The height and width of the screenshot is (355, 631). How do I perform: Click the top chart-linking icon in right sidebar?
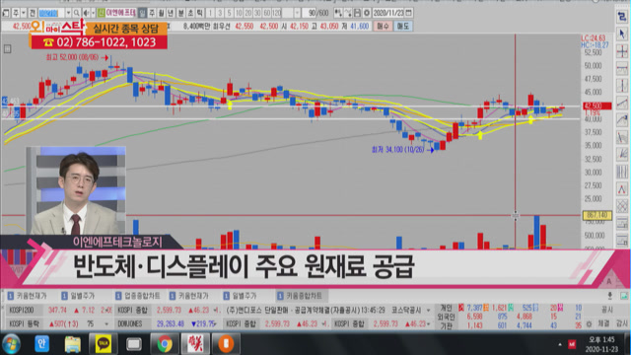(x=622, y=17)
